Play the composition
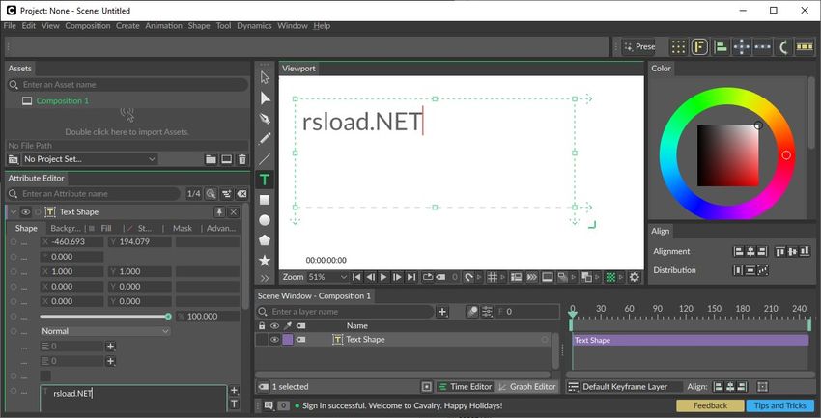Viewport: 821px width, 418px height. coord(383,277)
